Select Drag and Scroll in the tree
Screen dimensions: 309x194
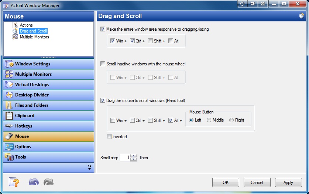pyautogui.click(x=33, y=31)
